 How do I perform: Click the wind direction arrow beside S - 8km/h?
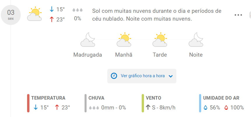click(x=148, y=107)
